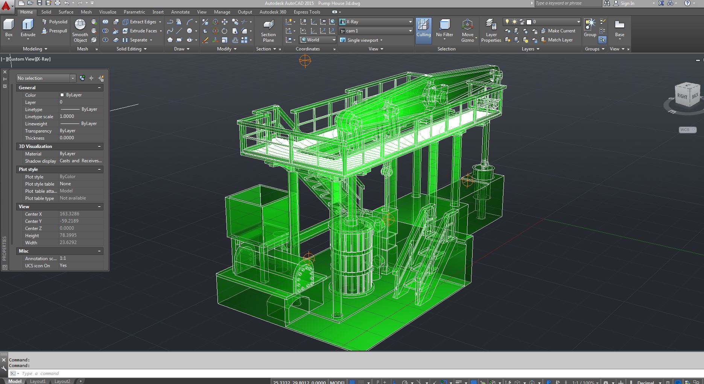Toggle current layer lock icon
704x384 pixels.
tap(522, 22)
